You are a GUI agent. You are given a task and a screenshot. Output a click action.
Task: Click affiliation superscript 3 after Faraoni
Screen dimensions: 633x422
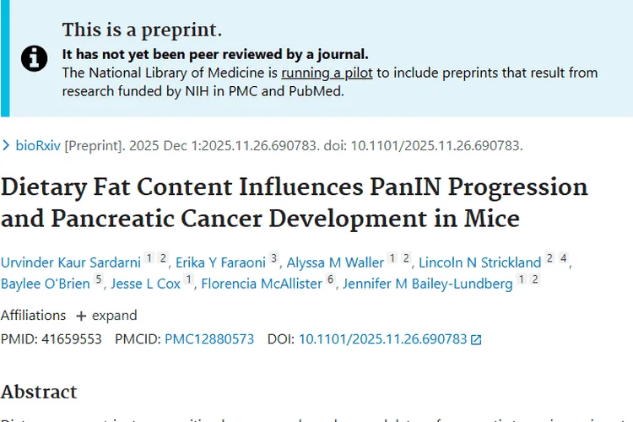click(274, 258)
